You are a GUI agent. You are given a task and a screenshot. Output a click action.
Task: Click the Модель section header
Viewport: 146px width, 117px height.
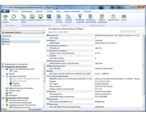(53, 92)
